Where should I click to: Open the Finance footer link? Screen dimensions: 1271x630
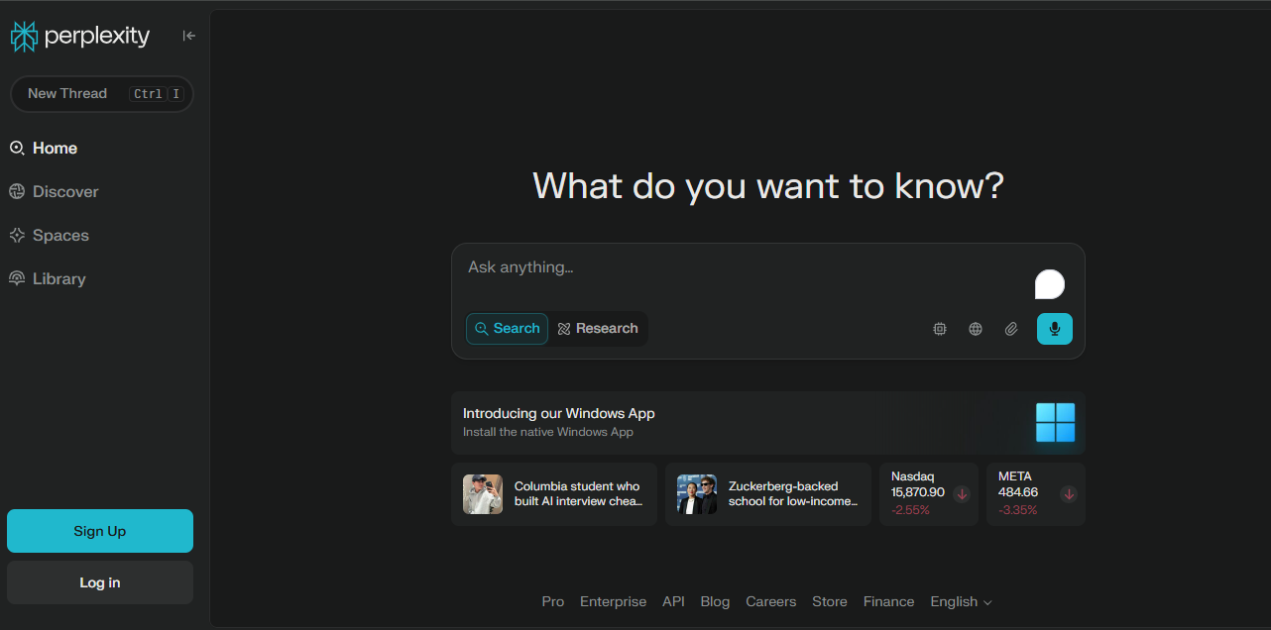click(x=889, y=601)
